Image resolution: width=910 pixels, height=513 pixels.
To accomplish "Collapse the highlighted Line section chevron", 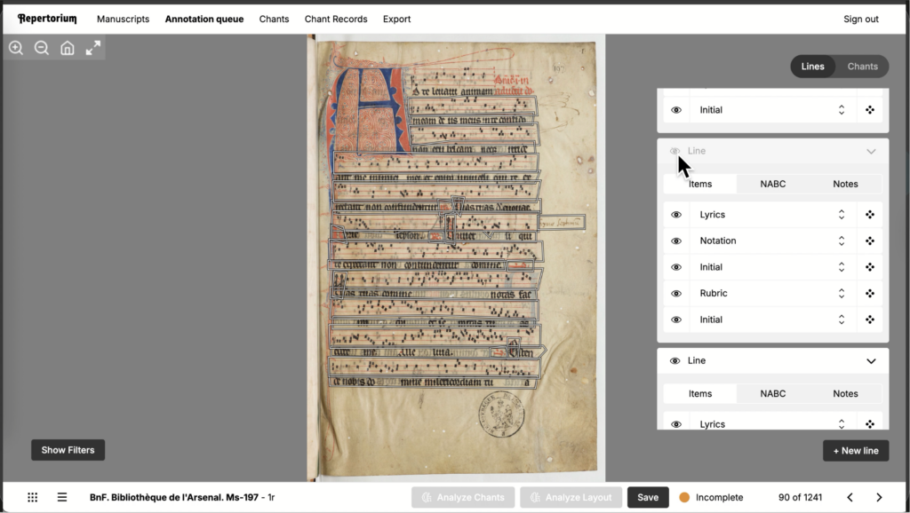I will [871, 152].
